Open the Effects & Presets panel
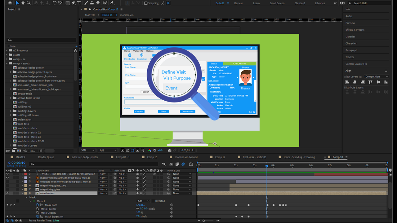This screenshot has height=223, width=397. [x=355, y=30]
